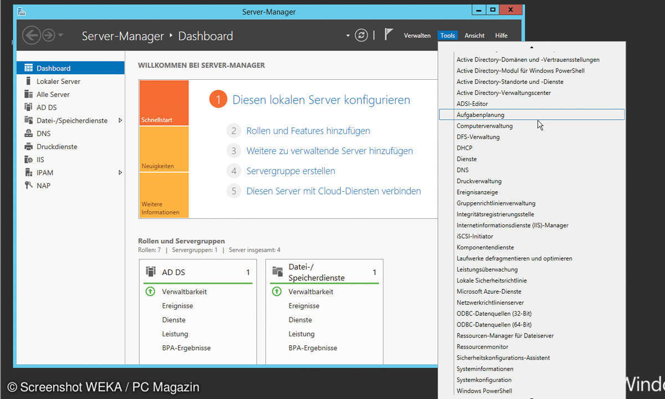Expand Datei-/Speicherdienste arrow in sidebar
The image size is (665, 399).
(120, 120)
